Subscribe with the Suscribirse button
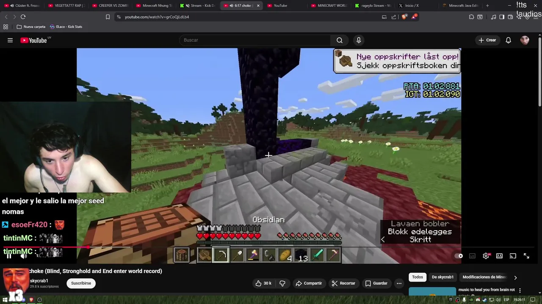Screen dimensions: 542x304 [81, 283]
